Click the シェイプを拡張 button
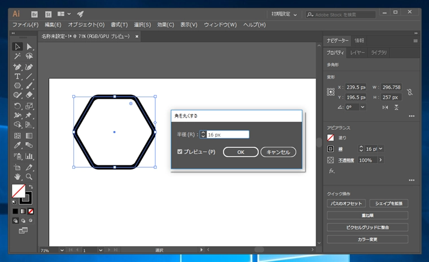This screenshot has width=429, height=262. tap(389, 203)
